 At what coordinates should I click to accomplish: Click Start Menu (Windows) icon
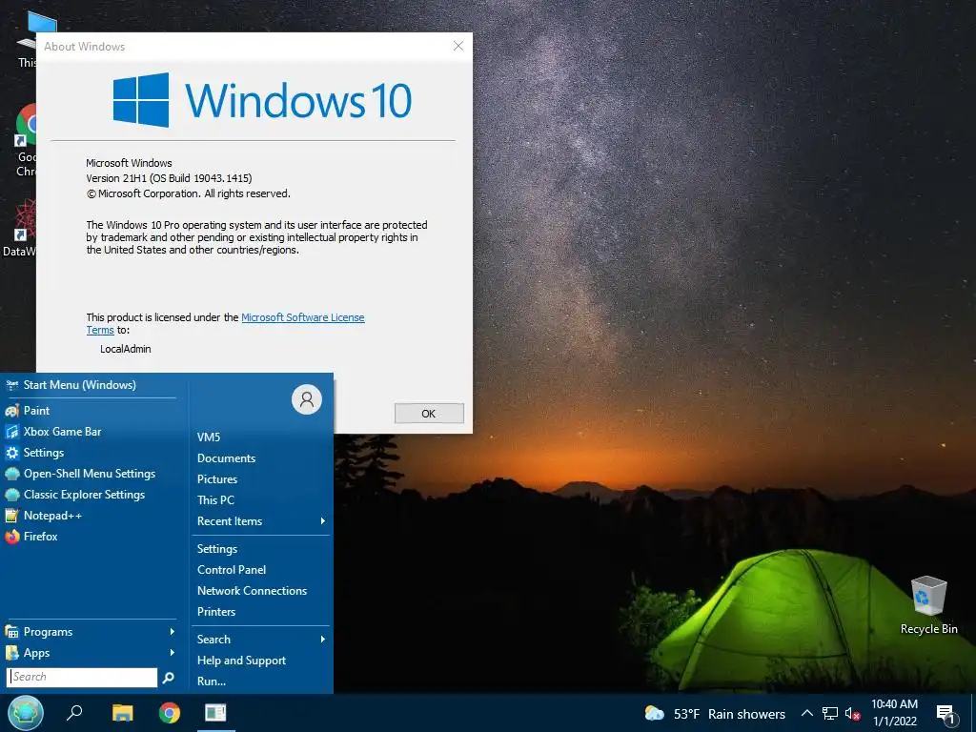click(x=11, y=385)
